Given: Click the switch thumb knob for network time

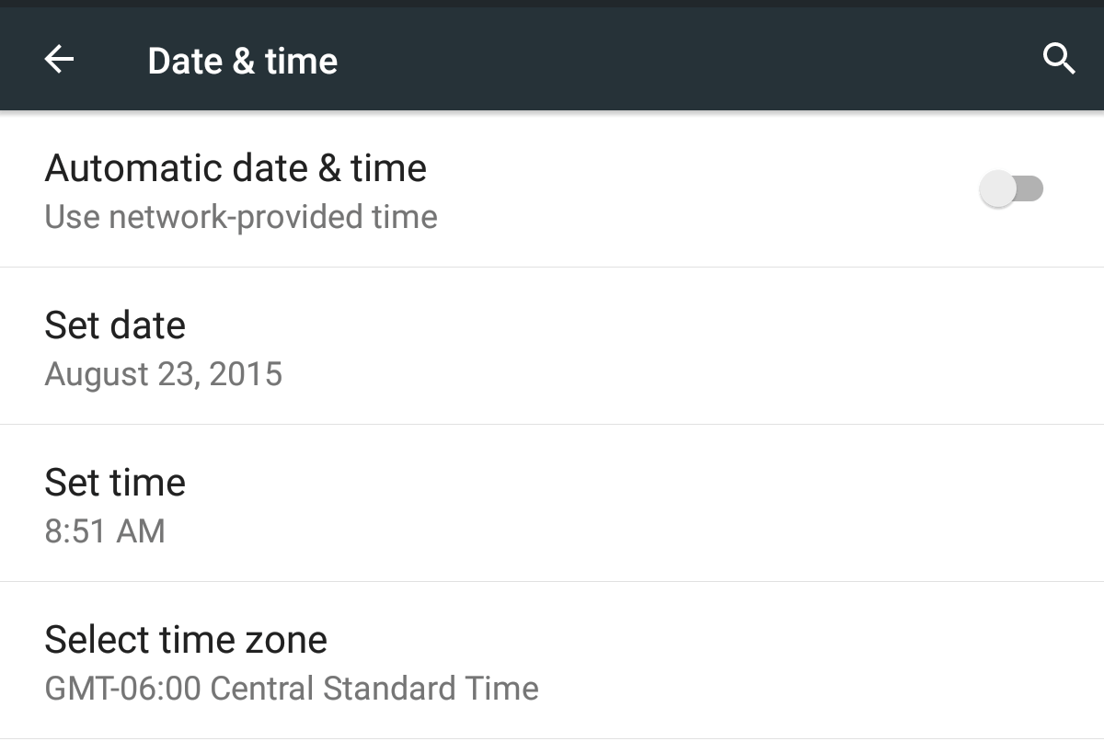Looking at the screenshot, I should (997, 190).
